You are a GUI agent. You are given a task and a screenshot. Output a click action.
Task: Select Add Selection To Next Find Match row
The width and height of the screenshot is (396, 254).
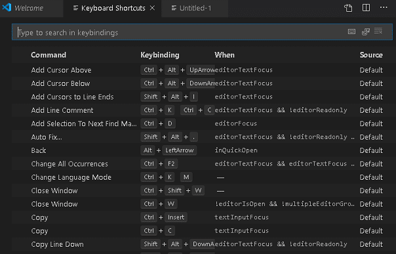tap(202, 123)
